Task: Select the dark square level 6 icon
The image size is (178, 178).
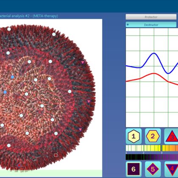Action: pyautogui.click(x=133, y=169)
